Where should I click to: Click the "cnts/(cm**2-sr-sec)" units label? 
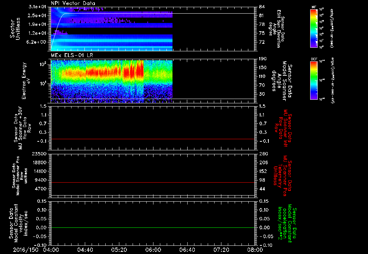[x=332, y=28]
